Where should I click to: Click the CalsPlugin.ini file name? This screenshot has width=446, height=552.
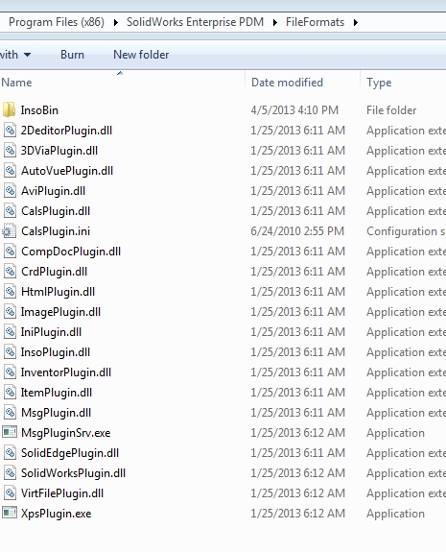pos(56,231)
